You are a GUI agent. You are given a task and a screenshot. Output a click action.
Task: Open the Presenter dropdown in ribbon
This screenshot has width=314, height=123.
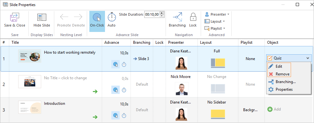point(217,14)
